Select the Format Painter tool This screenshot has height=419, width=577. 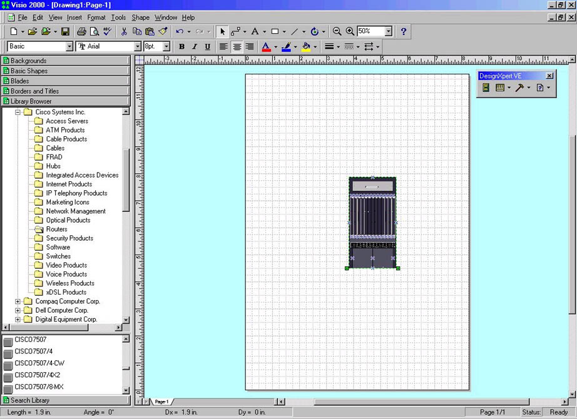point(163,31)
